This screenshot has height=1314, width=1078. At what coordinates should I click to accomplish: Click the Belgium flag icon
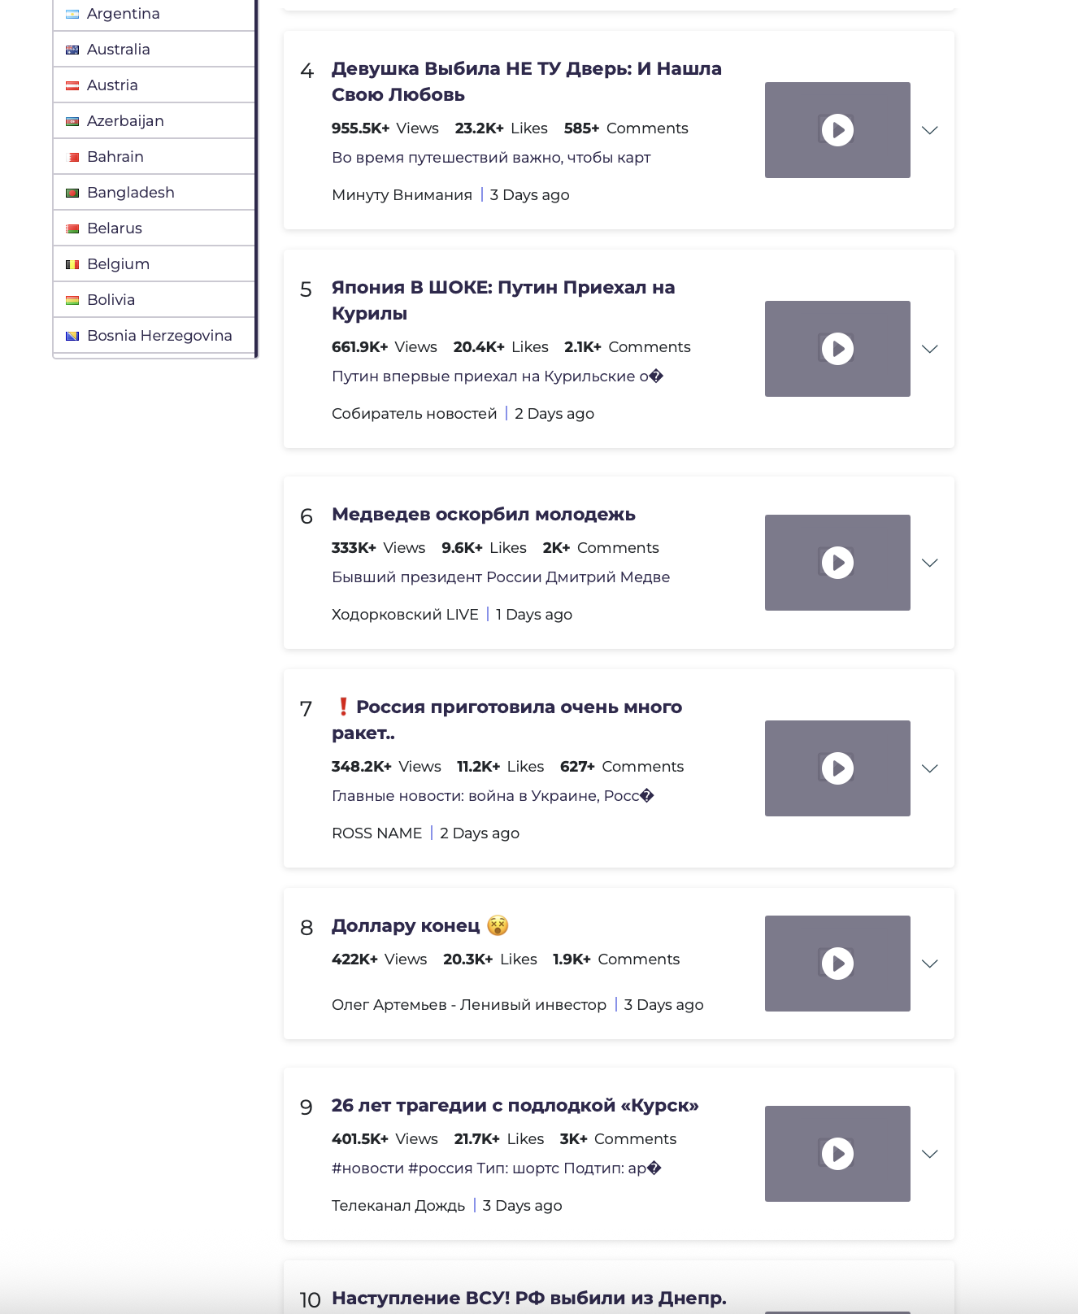pyautogui.click(x=72, y=264)
